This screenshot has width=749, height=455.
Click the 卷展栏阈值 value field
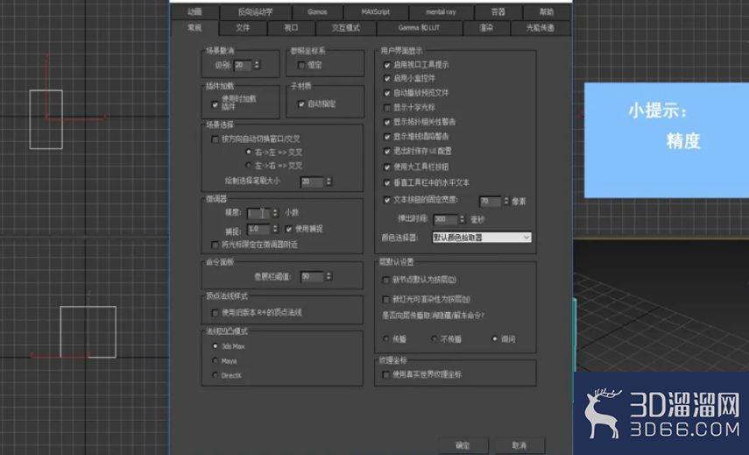[x=312, y=276]
